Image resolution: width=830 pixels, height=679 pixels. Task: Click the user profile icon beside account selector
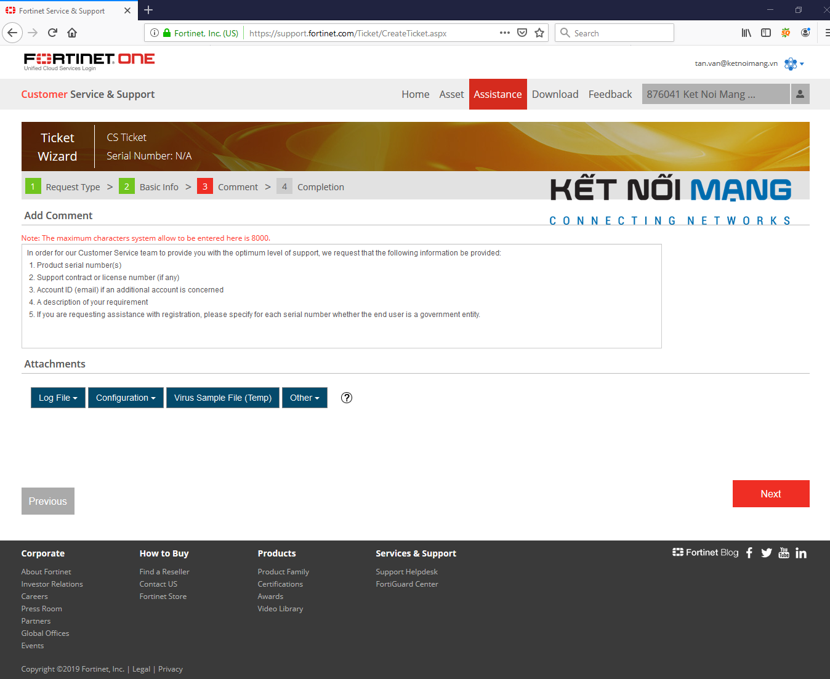tap(800, 94)
